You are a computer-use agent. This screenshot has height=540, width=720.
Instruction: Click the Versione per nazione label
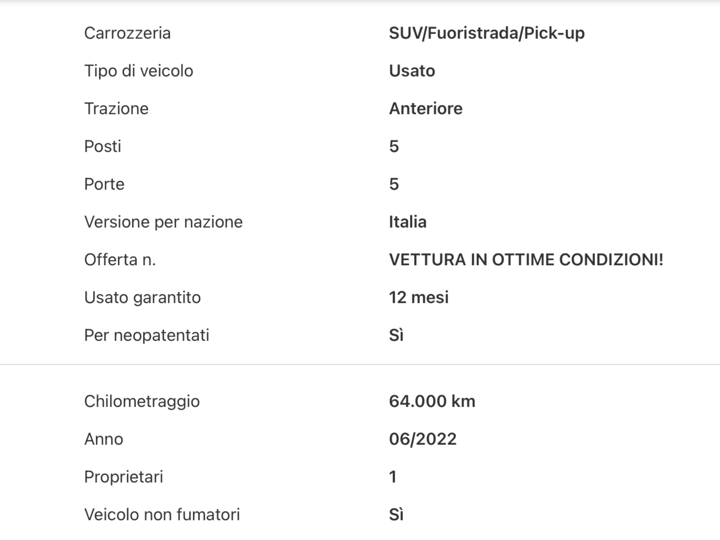pyautogui.click(x=163, y=222)
